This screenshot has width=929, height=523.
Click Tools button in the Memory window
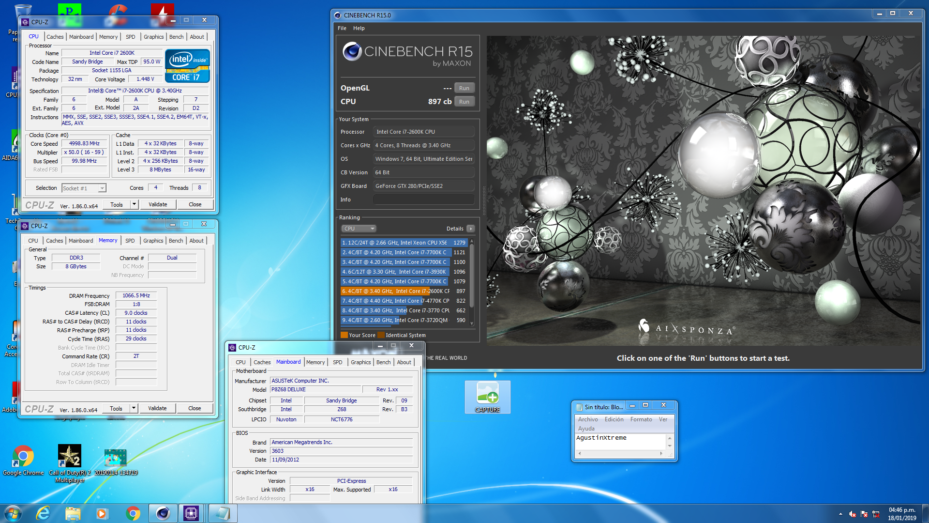[x=116, y=408]
